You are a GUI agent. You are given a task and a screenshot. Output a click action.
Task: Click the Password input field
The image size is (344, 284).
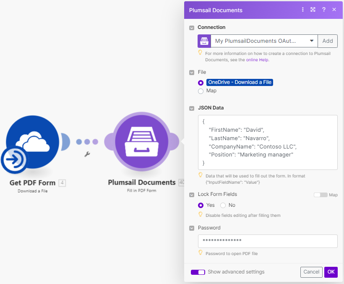(268, 241)
